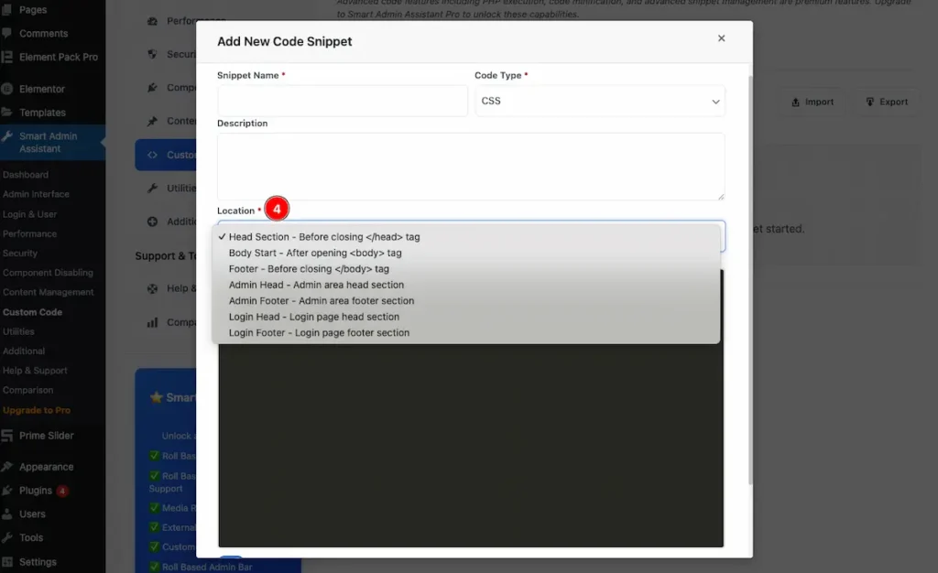Click the Export button
Screen dimensions: 938x573
pos(887,103)
